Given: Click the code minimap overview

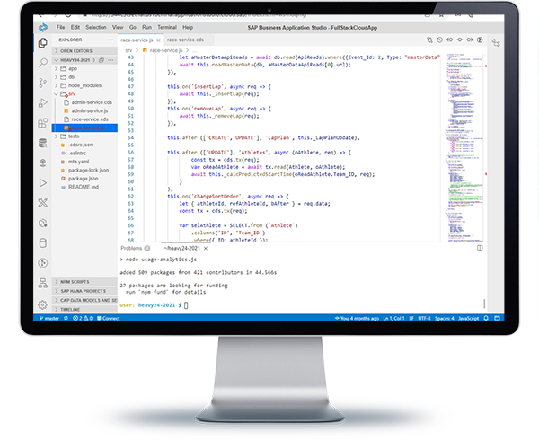Looking at the screenshot, I should pos(464,147).
